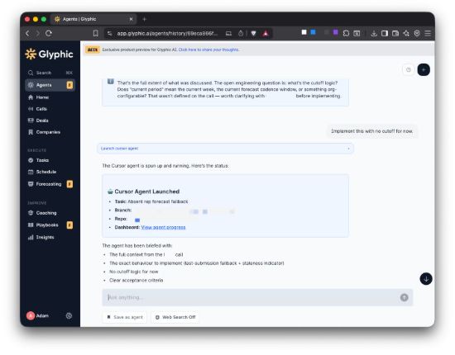Viewport: 455px width, 355px height.
Task: Open extensions puzzle icon
Action: click(346, 33)
